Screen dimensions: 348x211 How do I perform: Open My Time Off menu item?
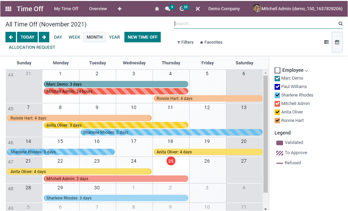click(66, 8)
